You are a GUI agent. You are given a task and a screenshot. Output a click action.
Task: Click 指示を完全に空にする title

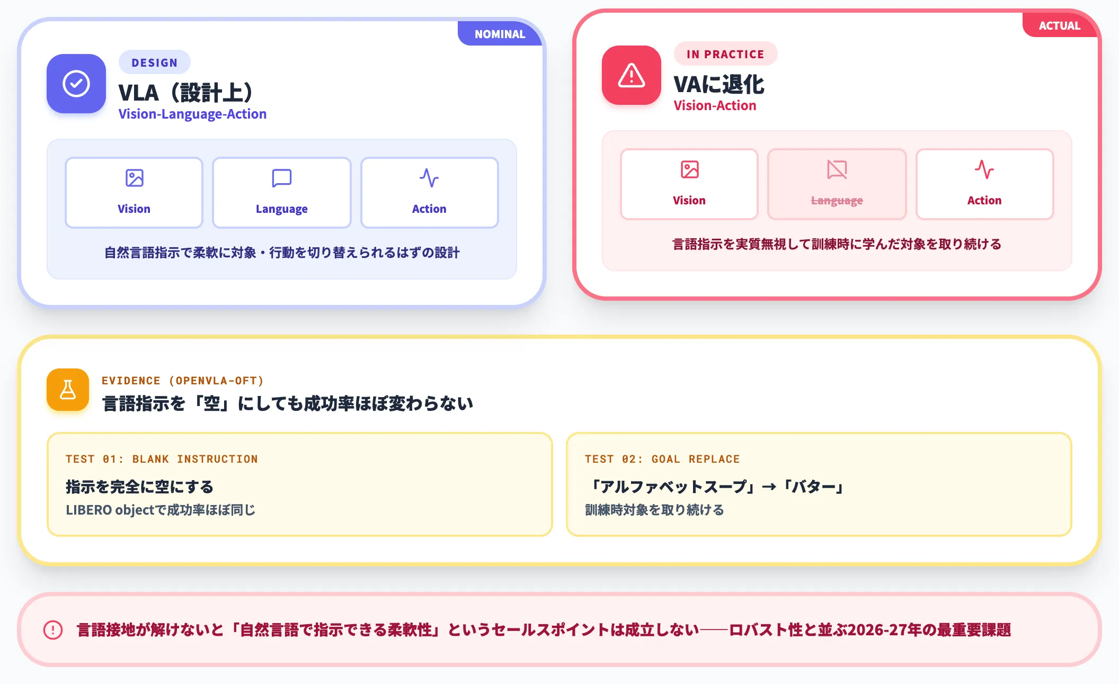(140, 487)
